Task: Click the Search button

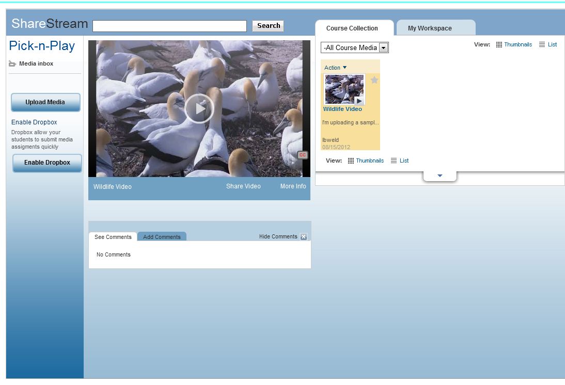Action: 269,26
